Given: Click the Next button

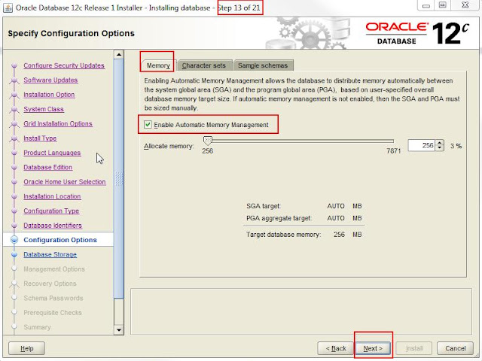Looking at the screenshot, I should pyautogui.click(x=373, y=348).
